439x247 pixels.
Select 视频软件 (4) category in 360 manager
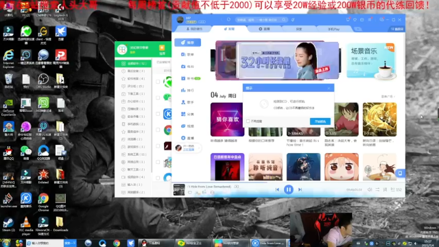pyautogui.click(x=133, y=177)
